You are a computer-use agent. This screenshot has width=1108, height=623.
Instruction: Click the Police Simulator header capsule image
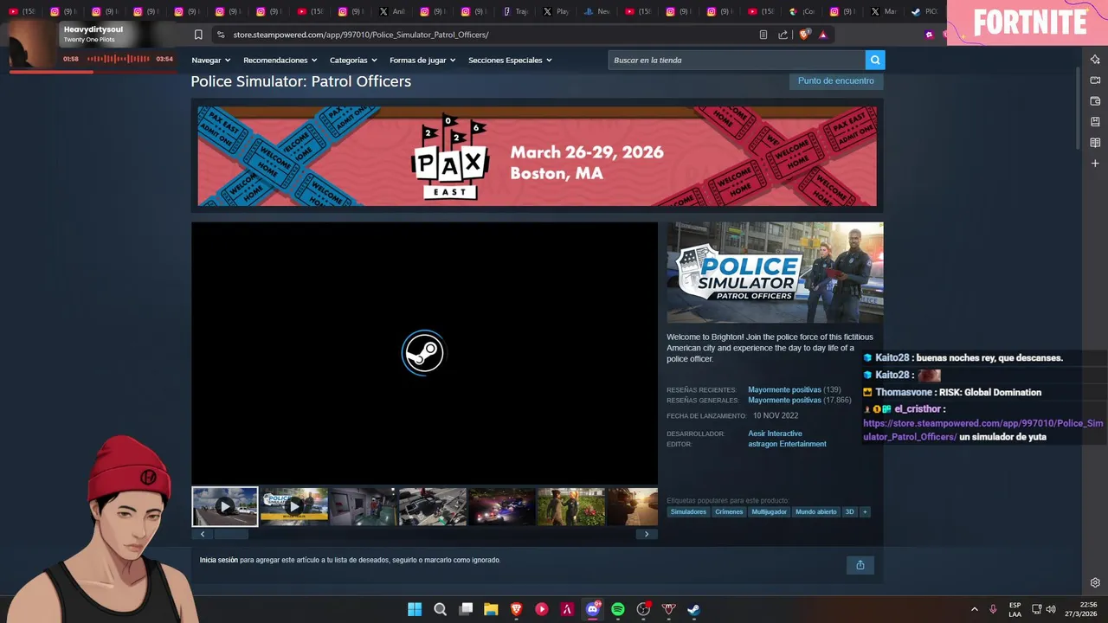coord(775,273)
